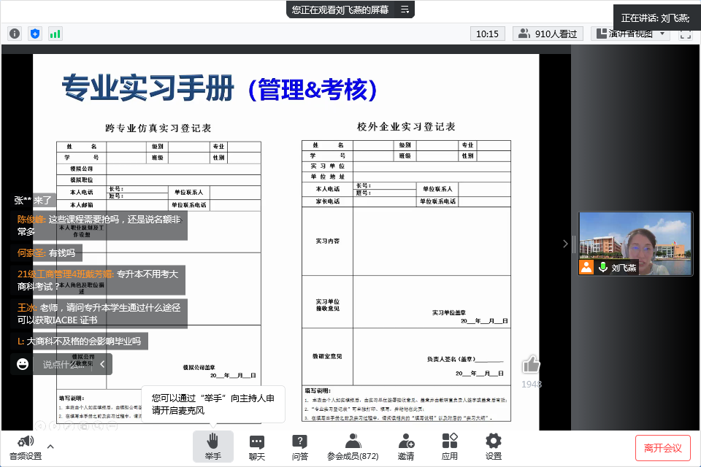Screen dimensions: 701x467
Task: Toggle fullscreen mode icon
Action: click(x=685, y=34)
